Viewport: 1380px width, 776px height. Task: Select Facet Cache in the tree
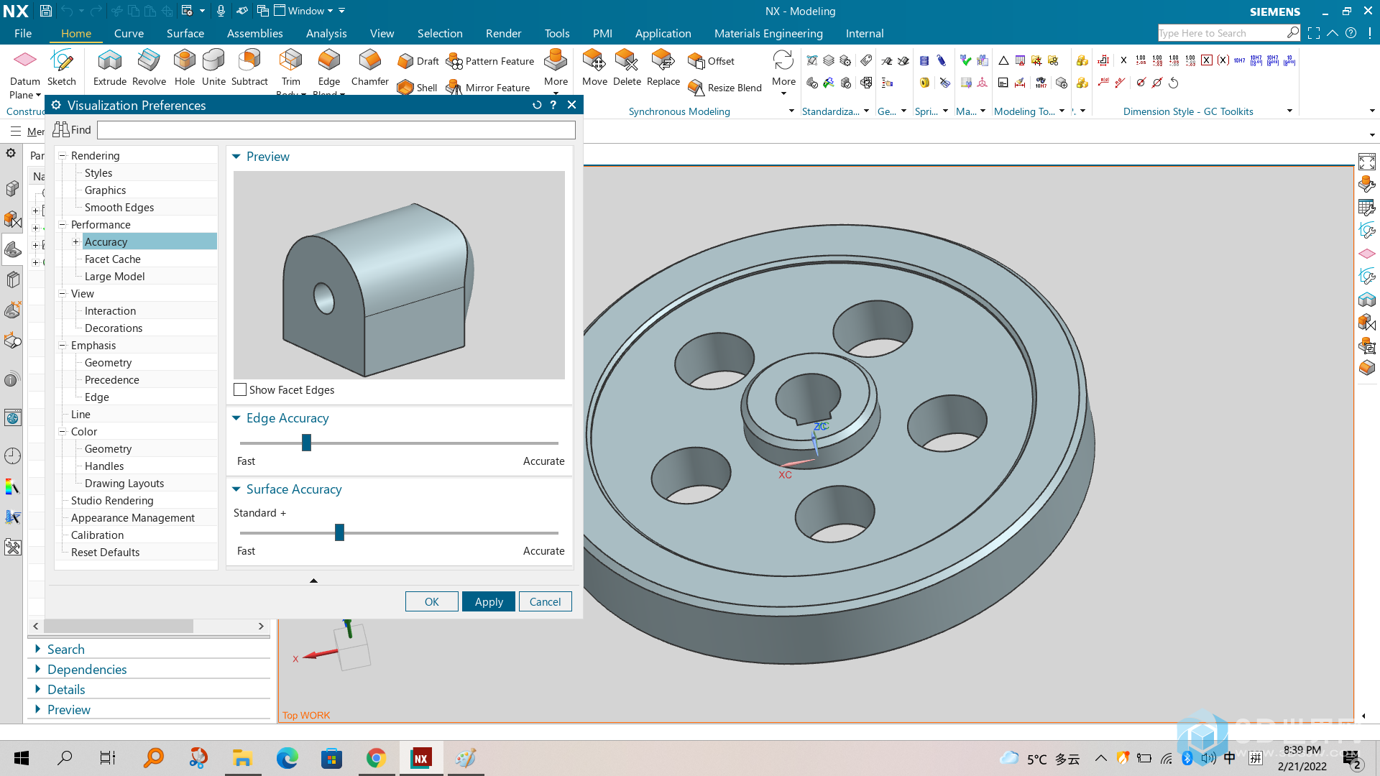[113, 259]
